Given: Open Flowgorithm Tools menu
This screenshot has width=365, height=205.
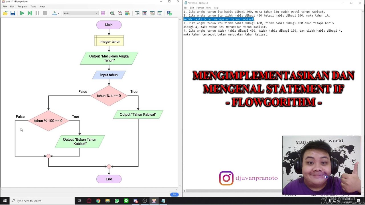Looking at the screenshot, I should point(33,7).
